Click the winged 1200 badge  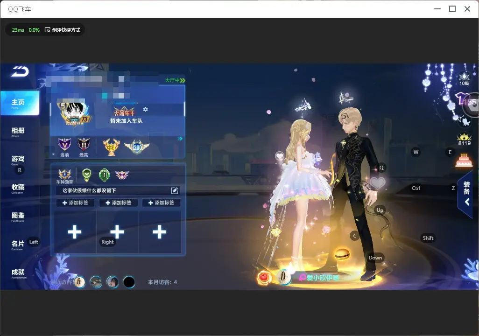click(x=137, y=147)
